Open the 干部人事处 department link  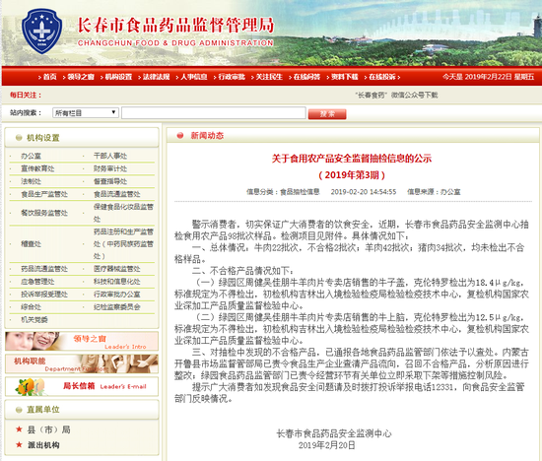pyautogui.click(x=110, y=157)
